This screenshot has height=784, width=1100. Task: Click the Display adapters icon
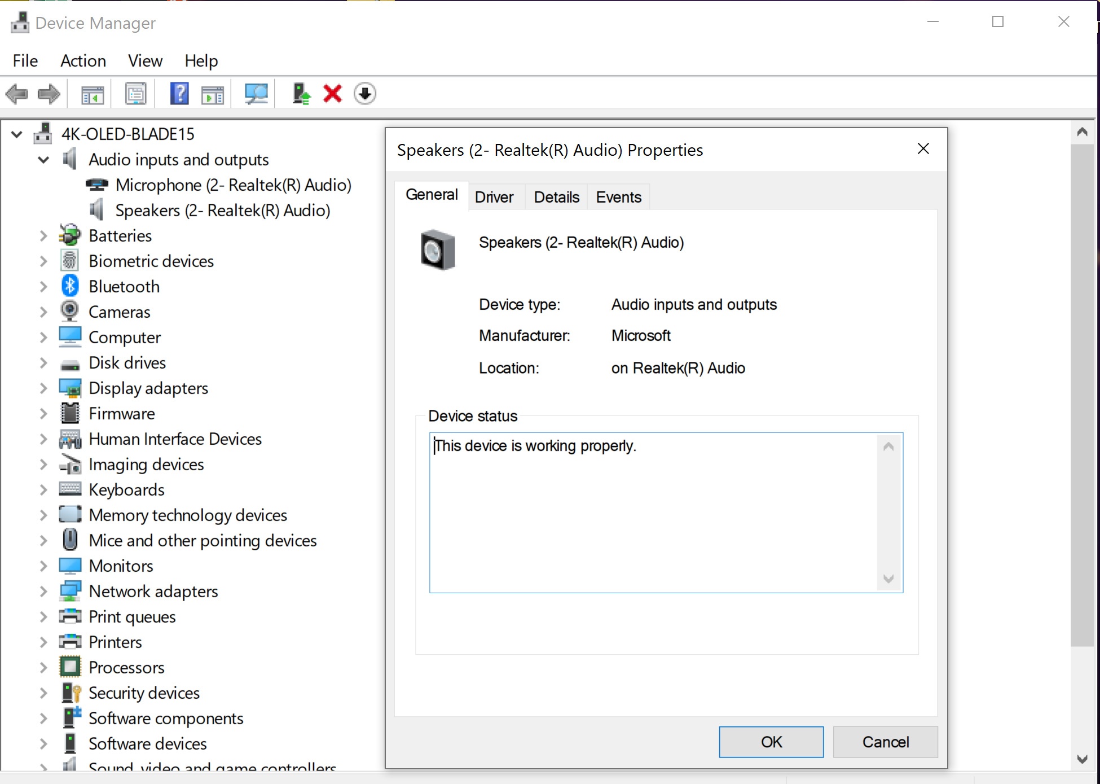point(70,388)
